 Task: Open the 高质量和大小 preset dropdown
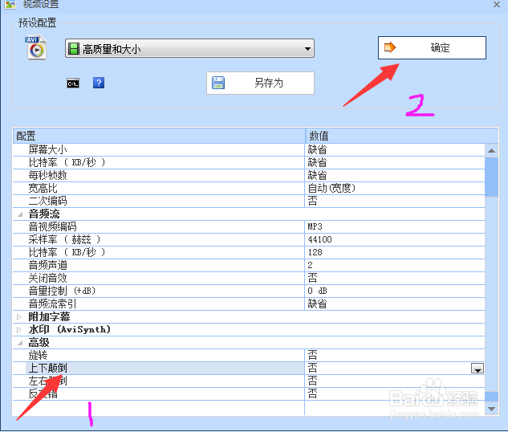(189, 49)
